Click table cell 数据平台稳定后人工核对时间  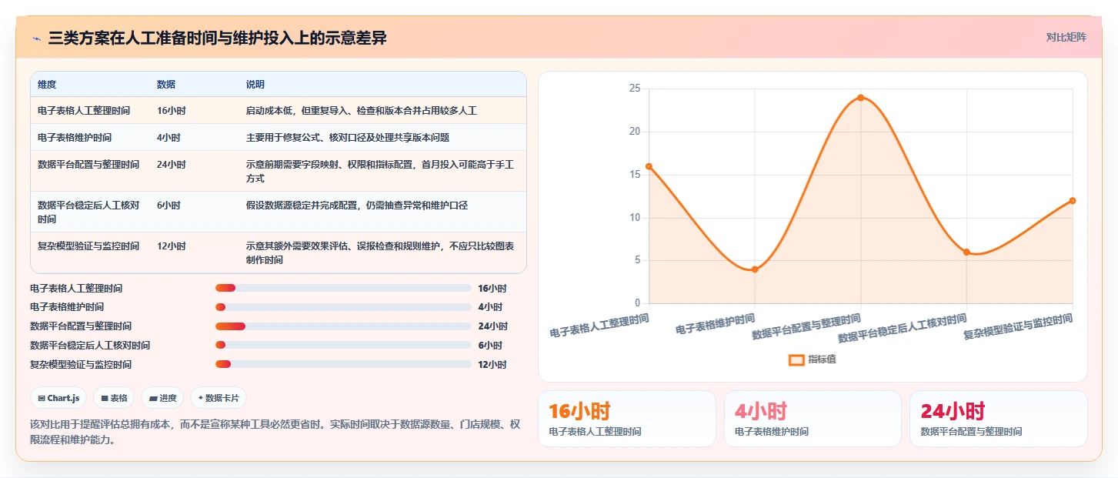pos(88,212)
